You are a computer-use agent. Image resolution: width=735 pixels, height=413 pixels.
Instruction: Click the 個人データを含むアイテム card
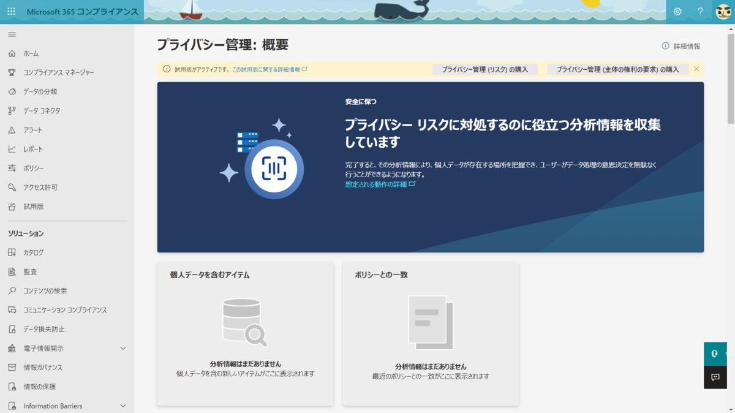click(246, 334)
